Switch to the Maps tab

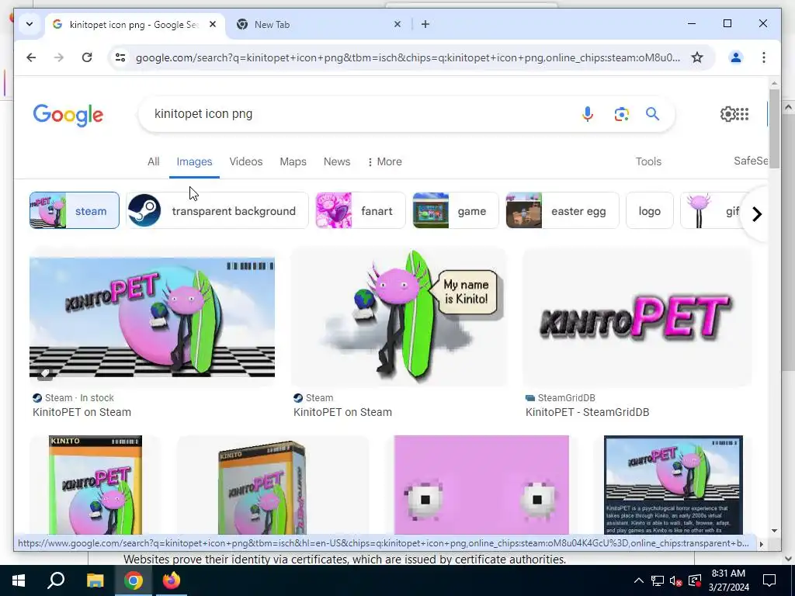pyautogui.click(x=293, y=161)
